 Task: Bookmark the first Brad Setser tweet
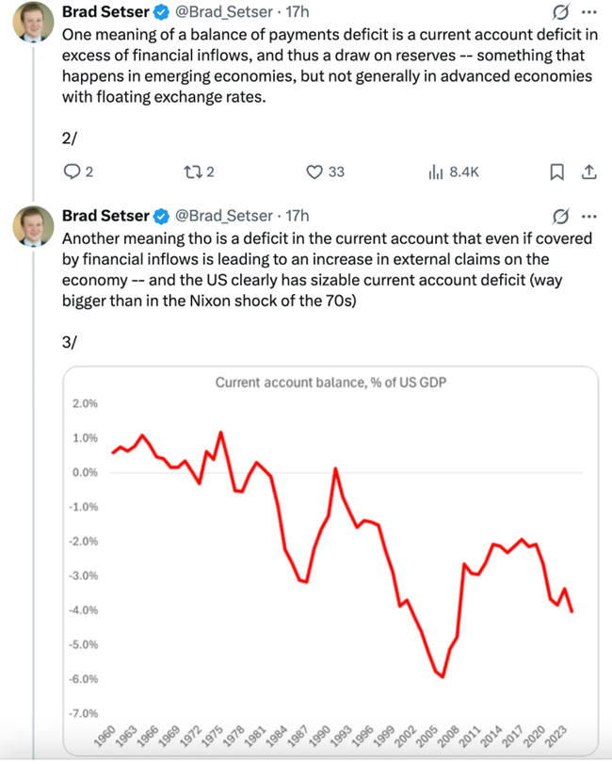point(556,171)
